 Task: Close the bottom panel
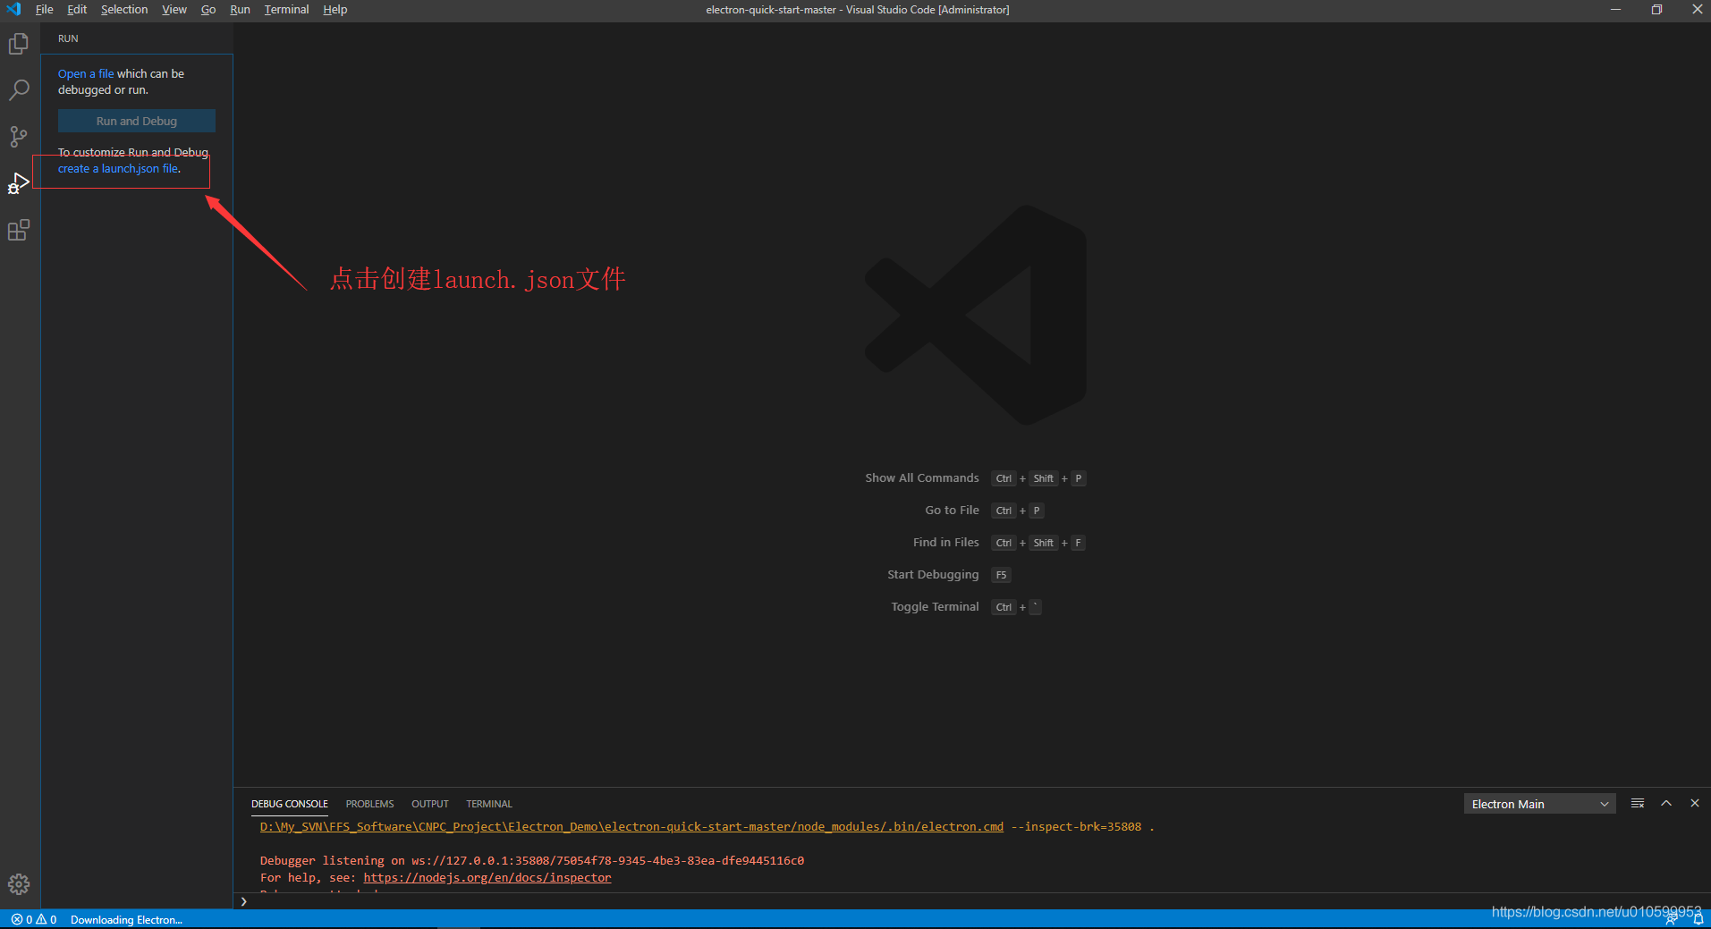[1694, 803]
